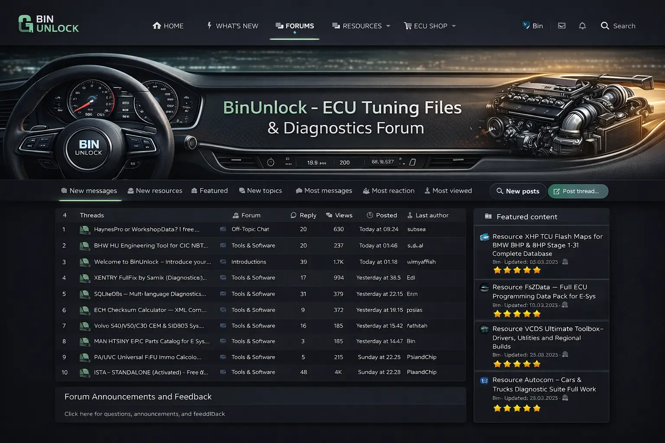
Task: Click the Autocom resource icon
Action: coord(484,381)
